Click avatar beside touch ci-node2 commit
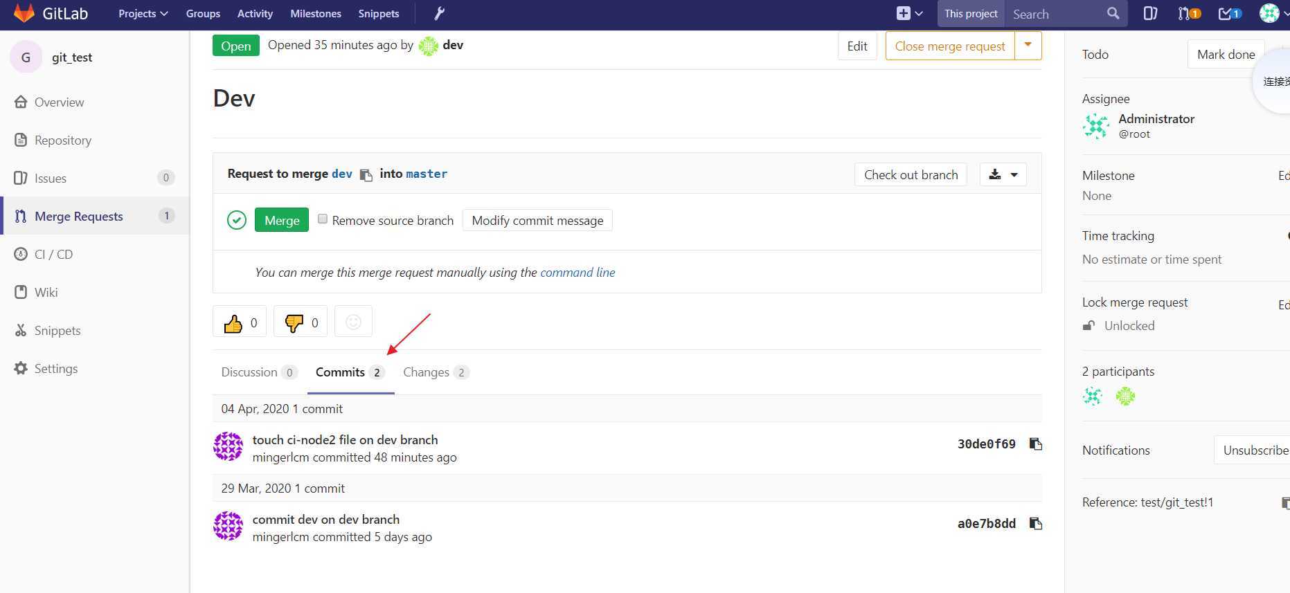Screen dimensions: 1290x593 click(228, 447)
